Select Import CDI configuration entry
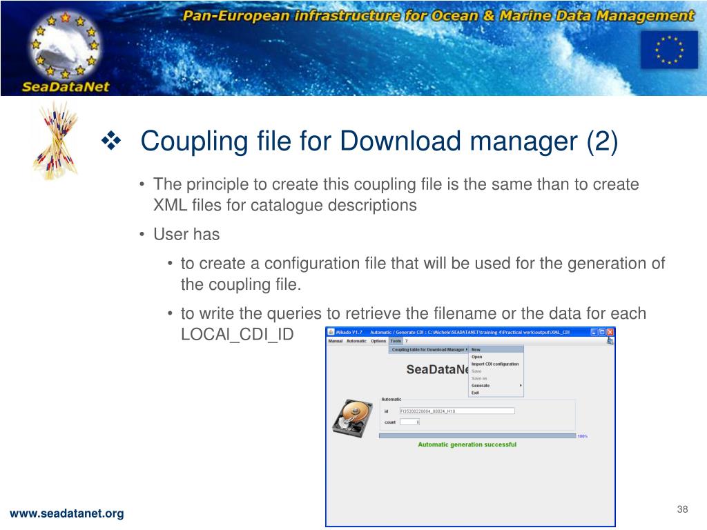The image size is (707, 530). coord(496,364)
